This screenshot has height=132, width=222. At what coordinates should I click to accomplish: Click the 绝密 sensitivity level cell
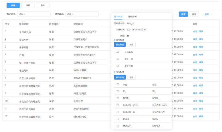pyautogui.click(x=51, y=78)
